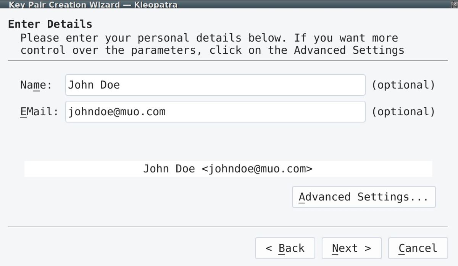Click the email address in the preview line

(x=256, y=169)
